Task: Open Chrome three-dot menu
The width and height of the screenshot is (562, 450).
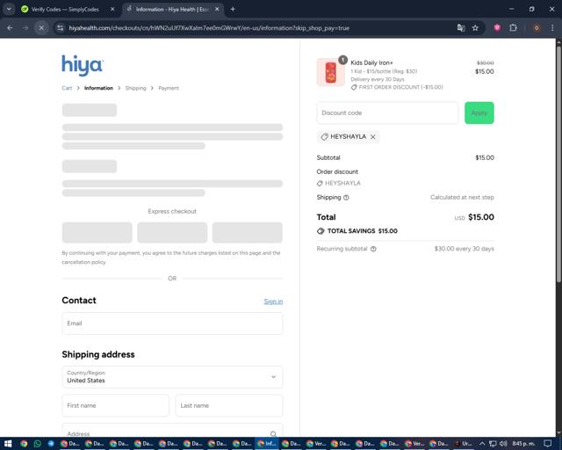Action: click(x=552, y=28)
